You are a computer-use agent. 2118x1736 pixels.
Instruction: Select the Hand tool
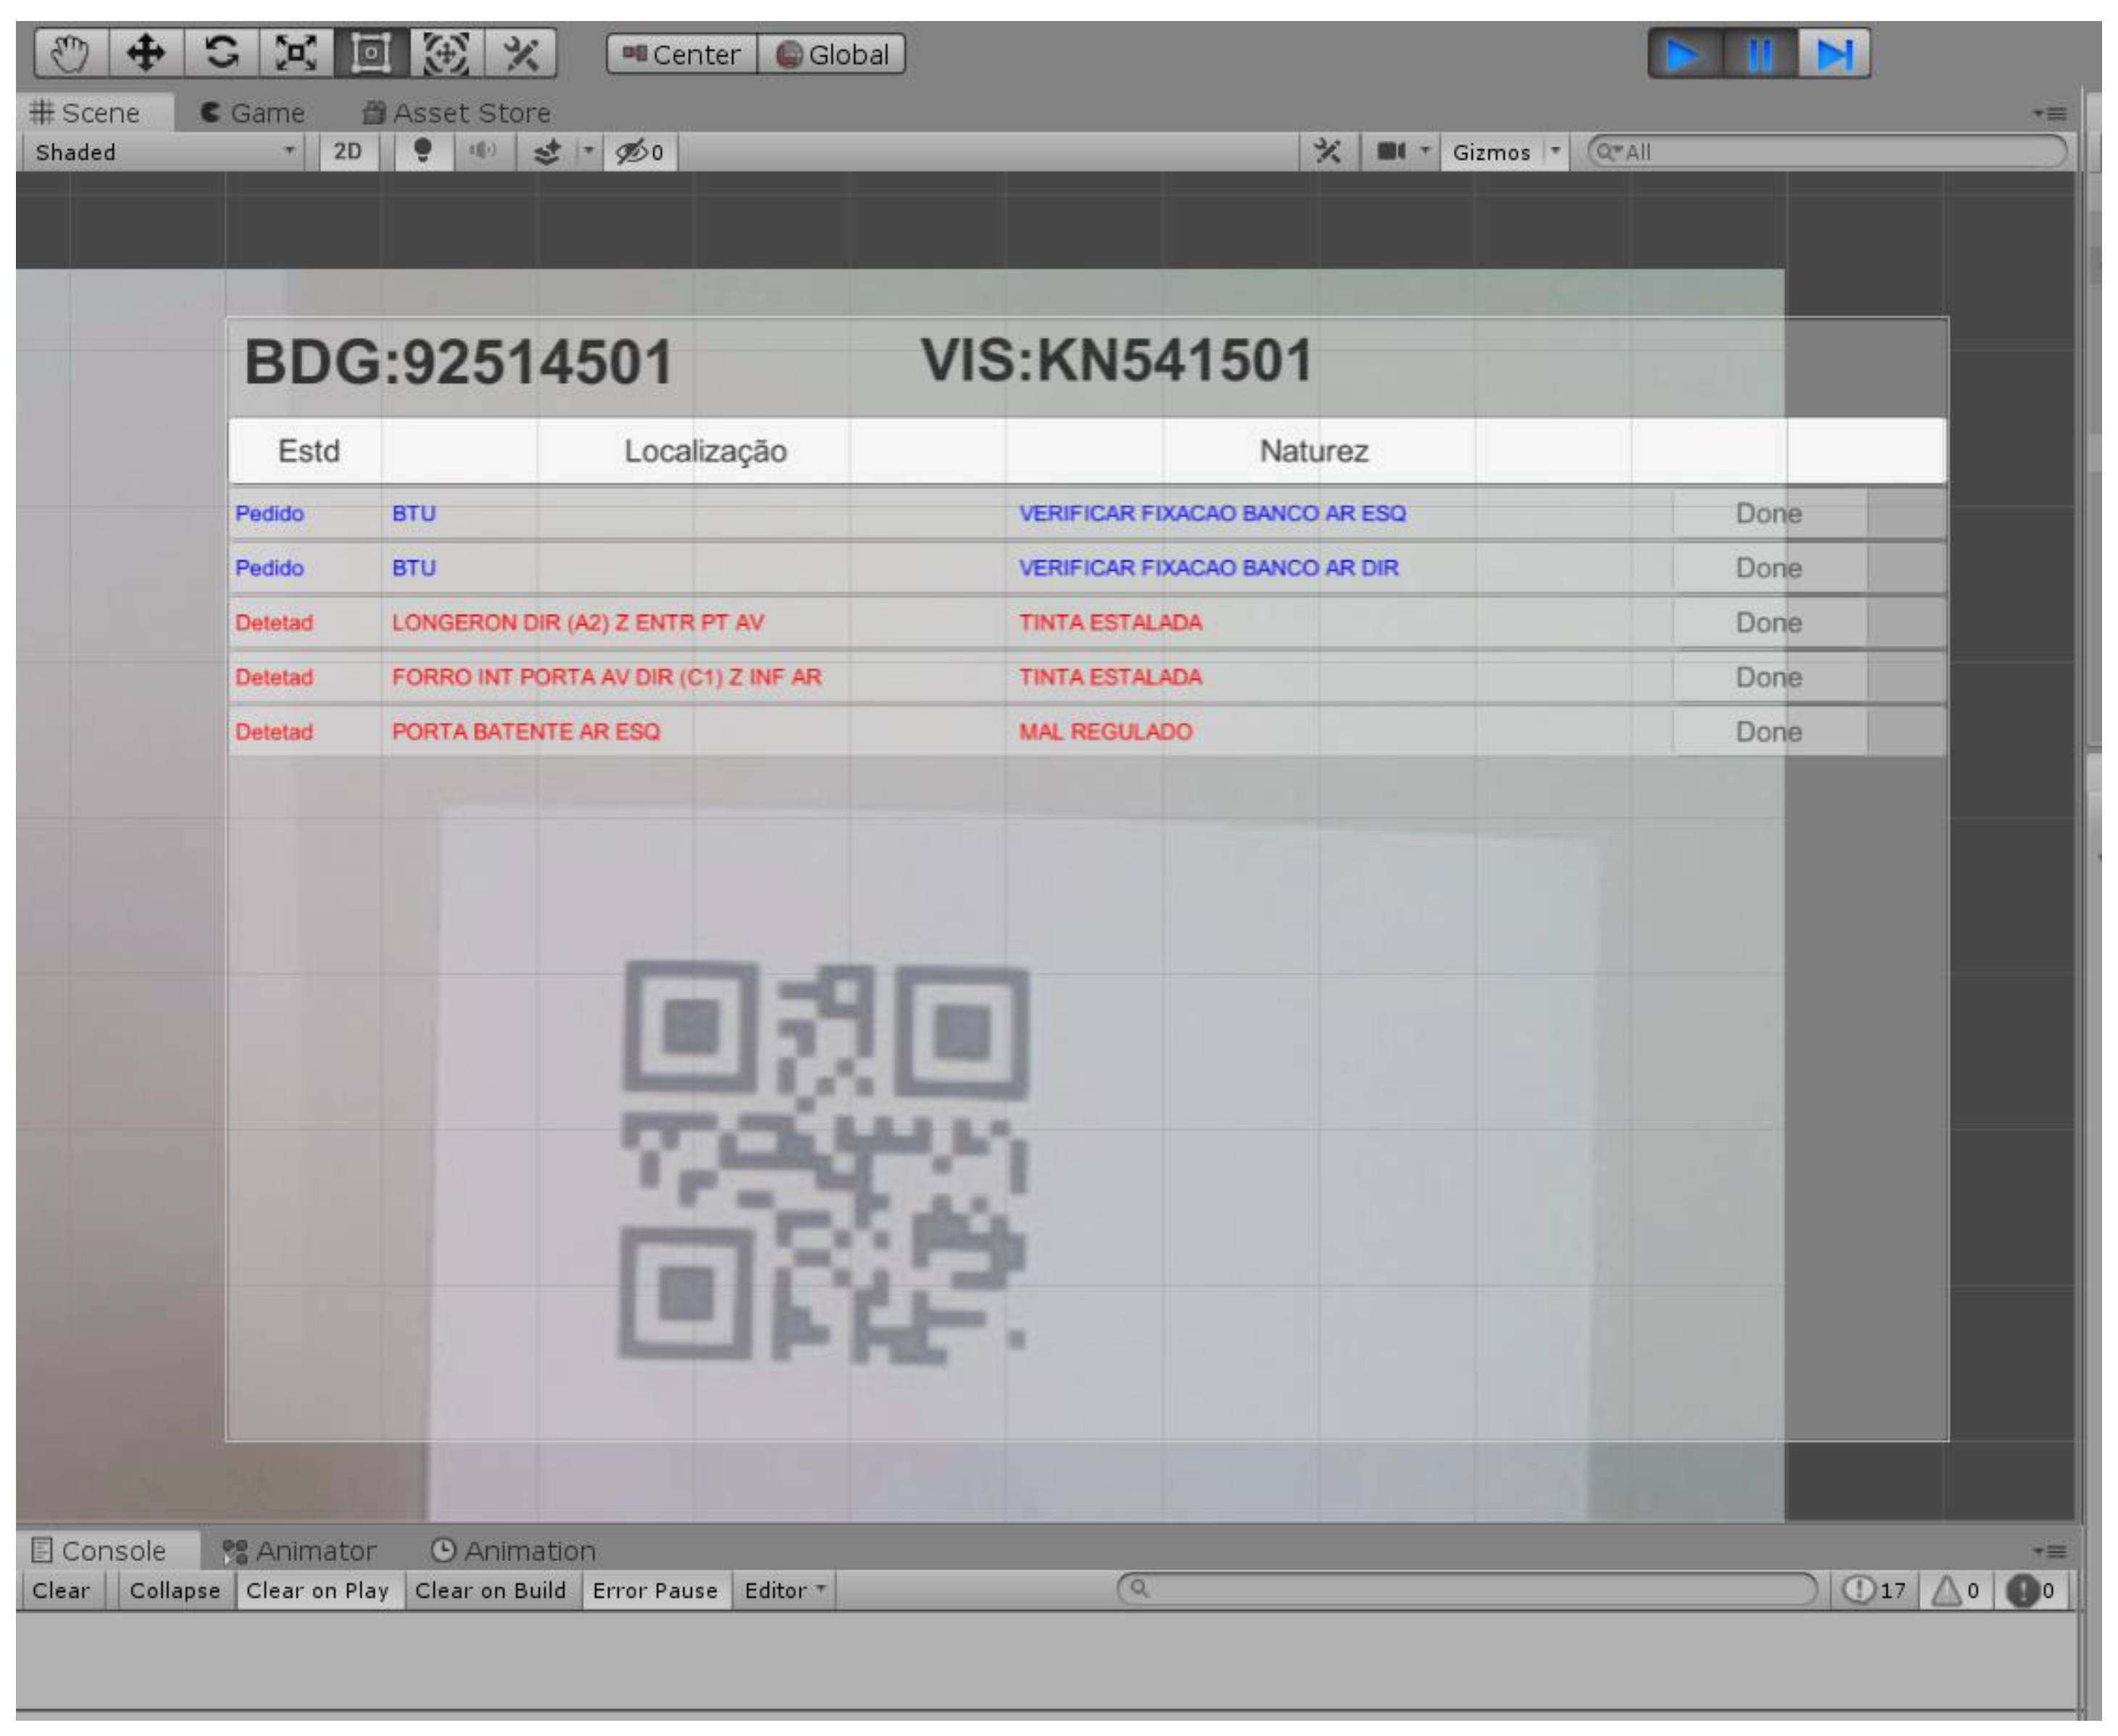point(70,53)
